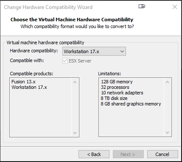Click Compatible products scroll up arrow
Screen dimensions: 182x162
pos(75,82)
